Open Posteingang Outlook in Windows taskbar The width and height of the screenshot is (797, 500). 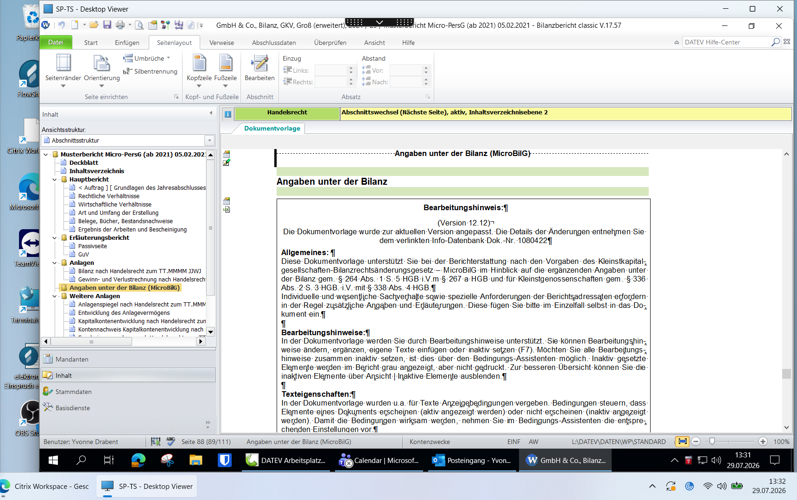471,460
